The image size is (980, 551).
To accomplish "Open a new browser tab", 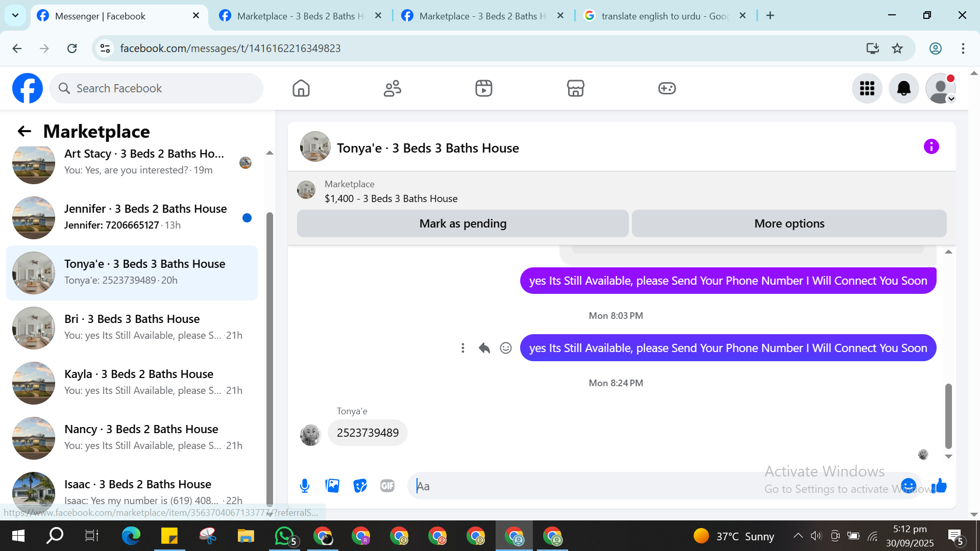I will 770,16.
